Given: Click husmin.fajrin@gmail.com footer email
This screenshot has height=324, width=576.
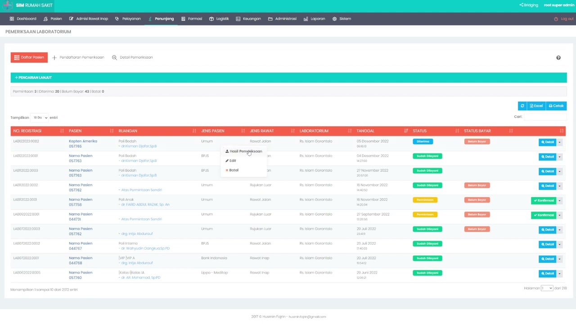Looking at the screenshot, I should click(307, 317).
